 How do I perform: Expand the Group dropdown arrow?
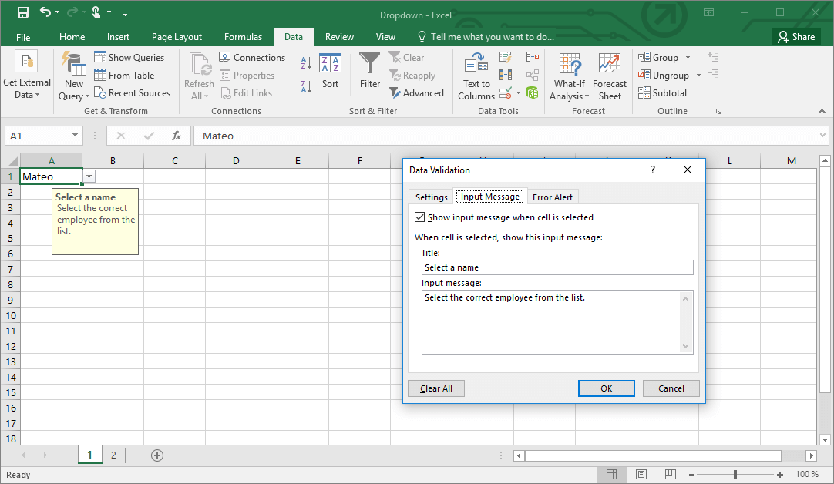pyautogui.click(x=688, y=58)
